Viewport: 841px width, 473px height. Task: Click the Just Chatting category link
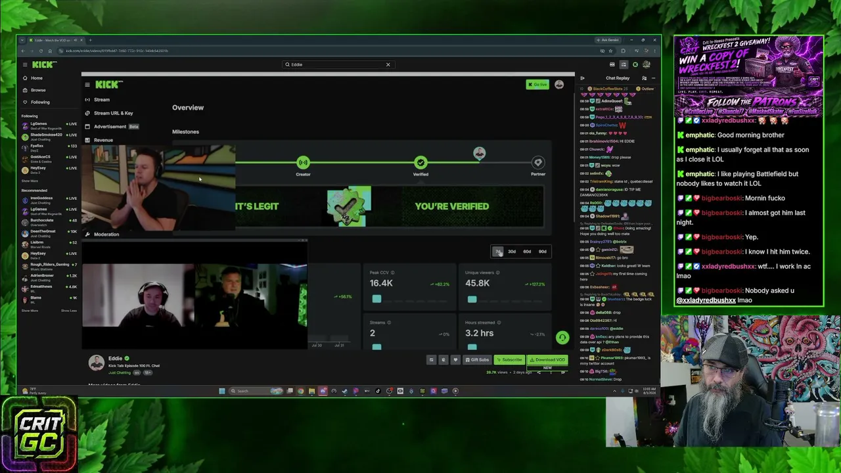click(120, 372)
